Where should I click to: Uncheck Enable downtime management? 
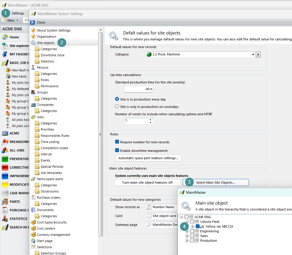click(x=117, y=150)
